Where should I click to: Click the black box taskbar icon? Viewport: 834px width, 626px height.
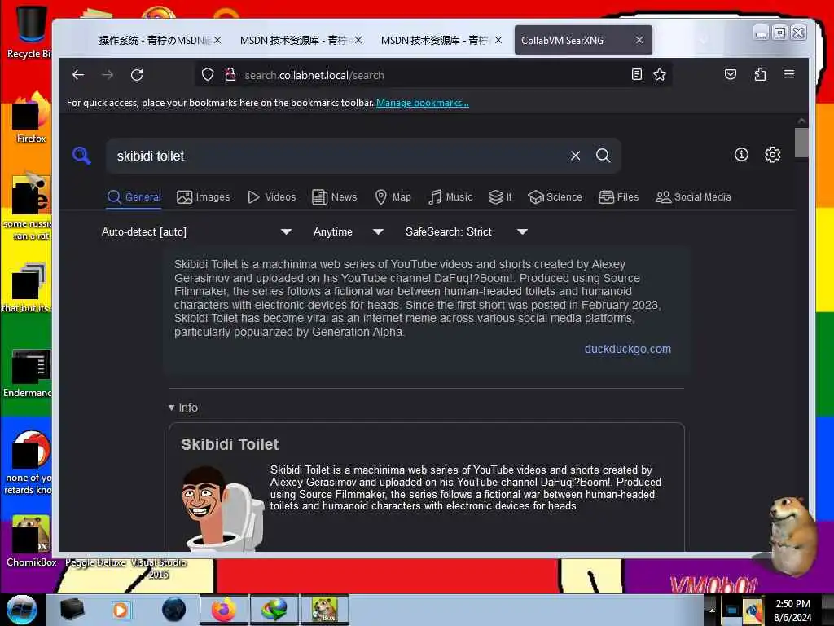(72, 610)
